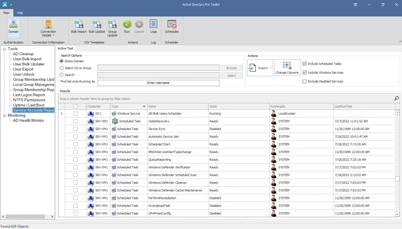Sort by the Name column header
Image resolution: width=402 pixels, height=229 pixels.
pos(178,106)
